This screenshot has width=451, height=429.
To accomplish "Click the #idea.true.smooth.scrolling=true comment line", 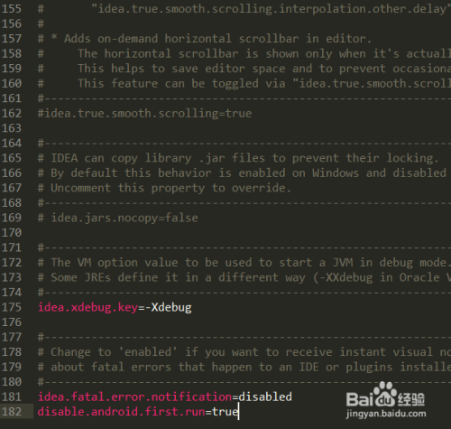I will [144, 114].
